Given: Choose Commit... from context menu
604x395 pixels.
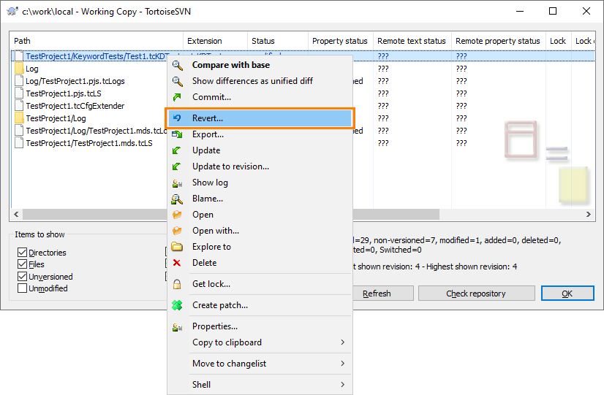Looking at the screenshot, I should [260, 97].
